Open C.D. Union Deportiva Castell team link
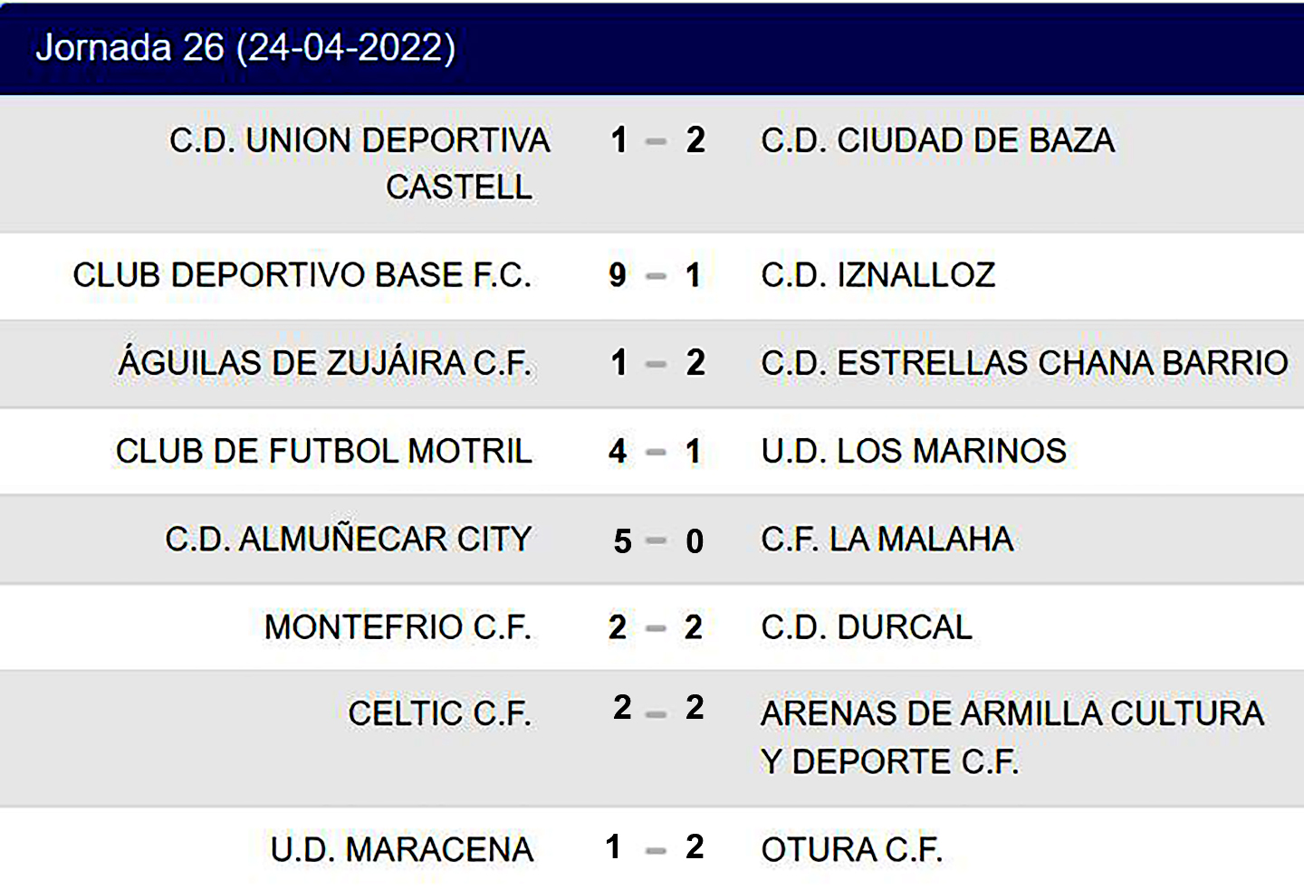The width and height of the screenshot is (1304, 889). [360, 164]
